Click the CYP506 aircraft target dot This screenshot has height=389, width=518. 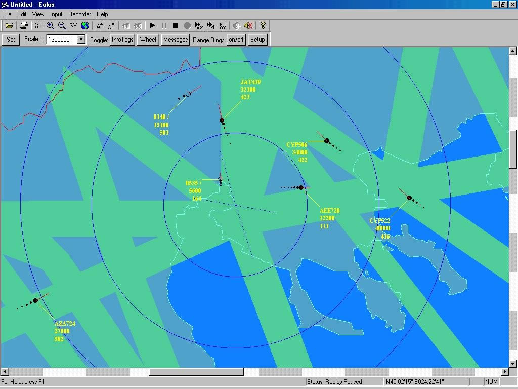327,141
